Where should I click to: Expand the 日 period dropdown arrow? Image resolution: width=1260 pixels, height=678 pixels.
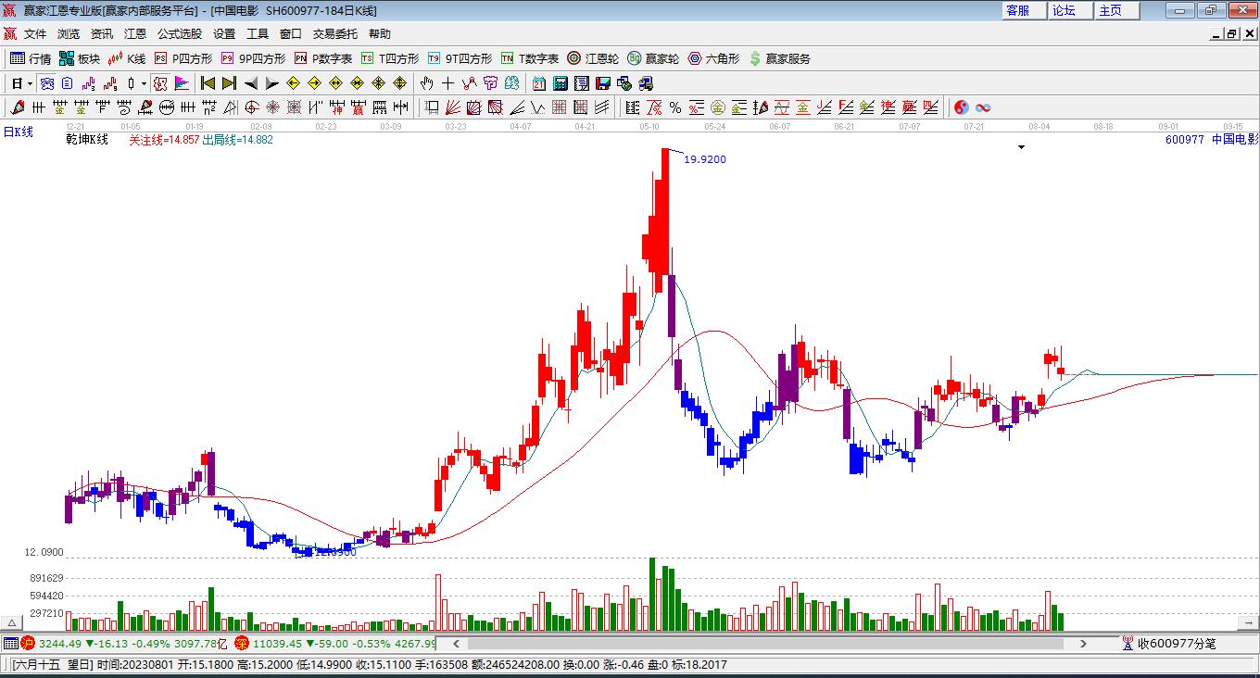tap(30, 83)
